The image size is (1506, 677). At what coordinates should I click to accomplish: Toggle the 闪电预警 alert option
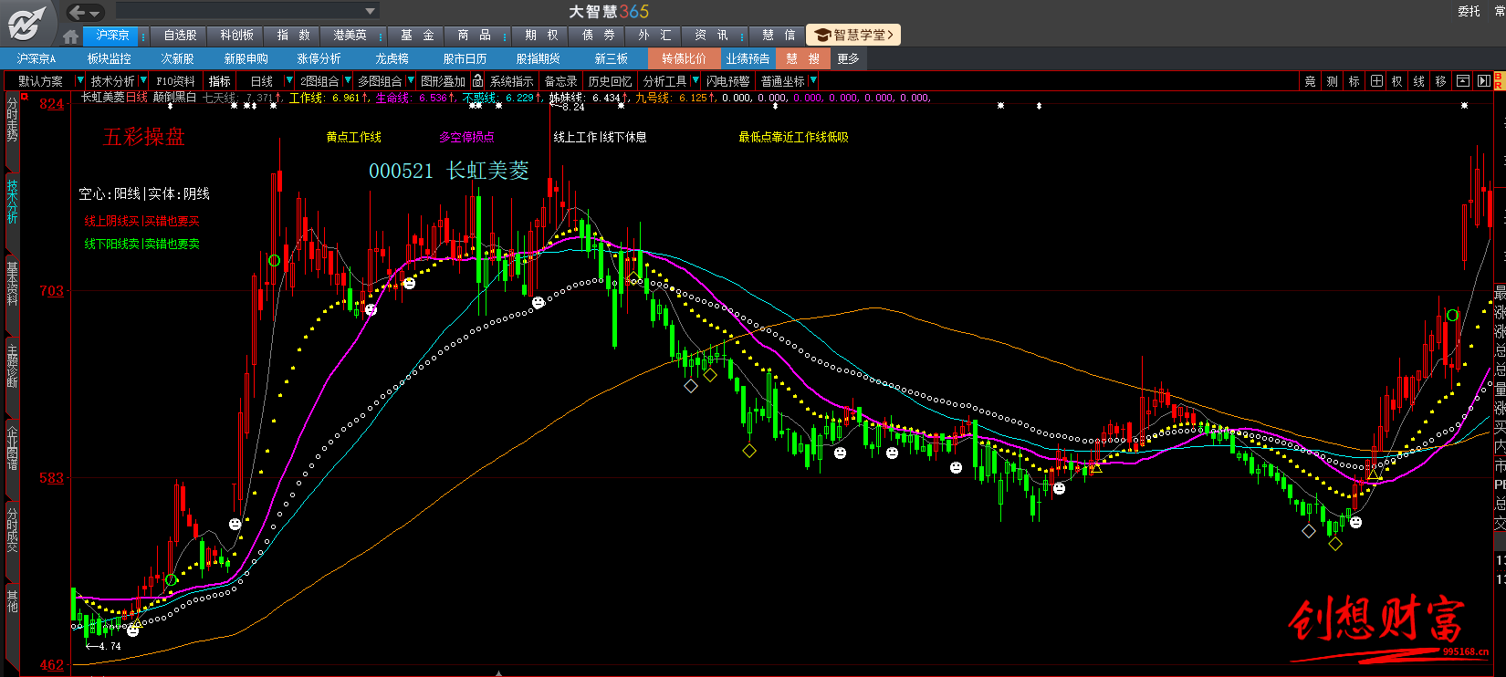coord(727,81)
